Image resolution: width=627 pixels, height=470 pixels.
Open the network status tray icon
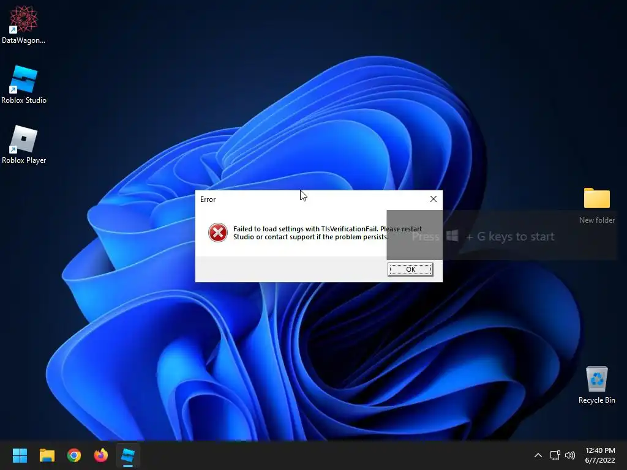click(555, 455)
